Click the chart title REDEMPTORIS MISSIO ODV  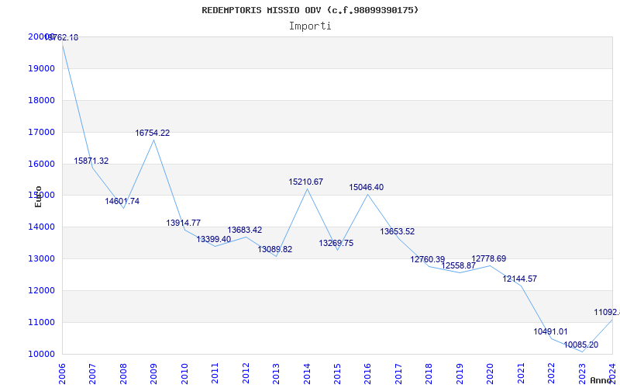[x=310, y=10]
